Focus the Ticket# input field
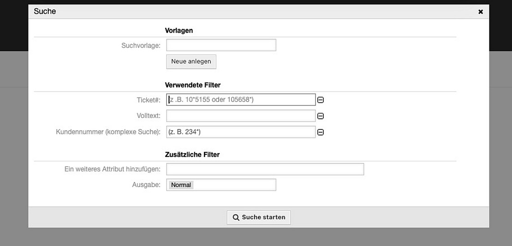This screenshot has height=246, width=512. coord(241,100)
